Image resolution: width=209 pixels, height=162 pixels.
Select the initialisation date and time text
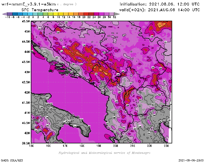click(x=160, y=4)
